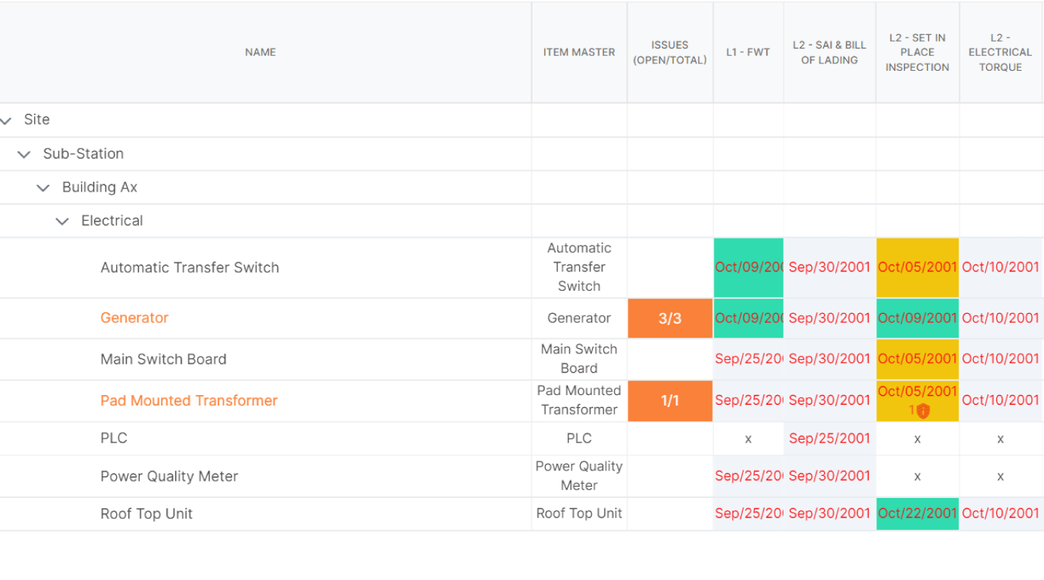The width and height of the screenshot is (1044, 580).
Task: Click Oct/10/2001 torque cell for Pad Mounted Transformer
Action: [1001, 401]
